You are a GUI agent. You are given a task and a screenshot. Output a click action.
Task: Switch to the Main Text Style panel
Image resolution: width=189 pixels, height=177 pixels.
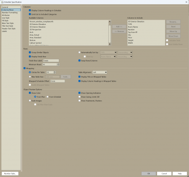pos(8,23)
